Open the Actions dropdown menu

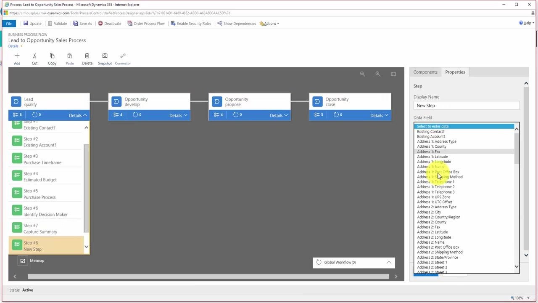click(269, 24)
